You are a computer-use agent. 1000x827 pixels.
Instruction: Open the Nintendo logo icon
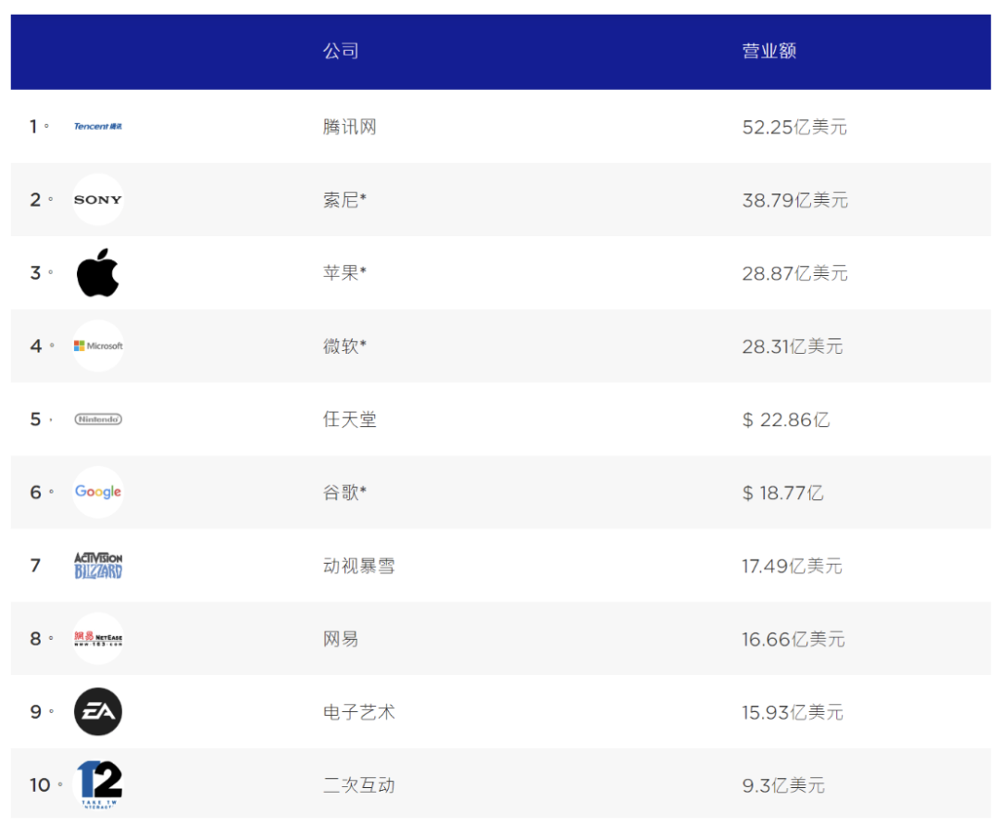click(x=98, y=419)
